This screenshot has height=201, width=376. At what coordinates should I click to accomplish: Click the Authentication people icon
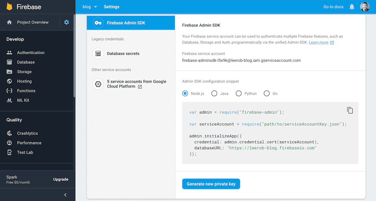9,53
